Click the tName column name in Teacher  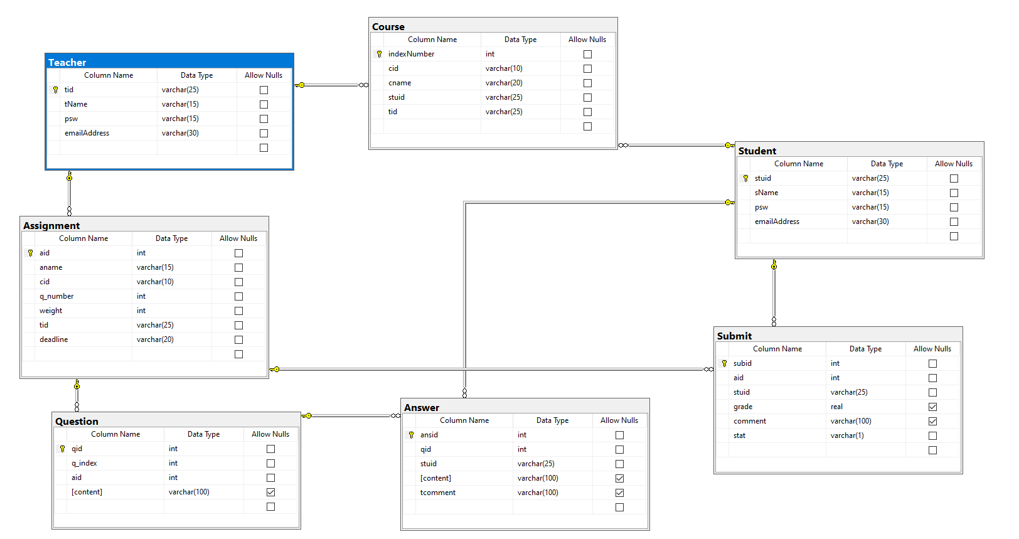click(x=76, y=104)
